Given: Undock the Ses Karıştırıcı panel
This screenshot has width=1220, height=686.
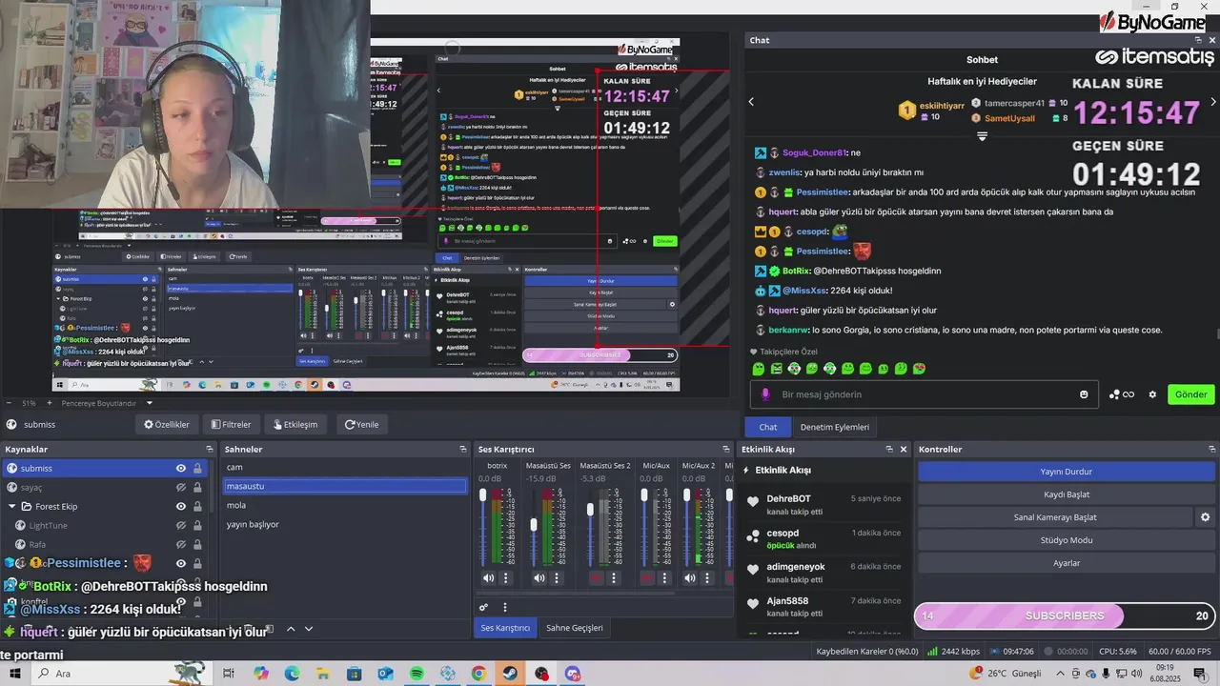Looking at the screenshot, I should click(x=728, y=449).
